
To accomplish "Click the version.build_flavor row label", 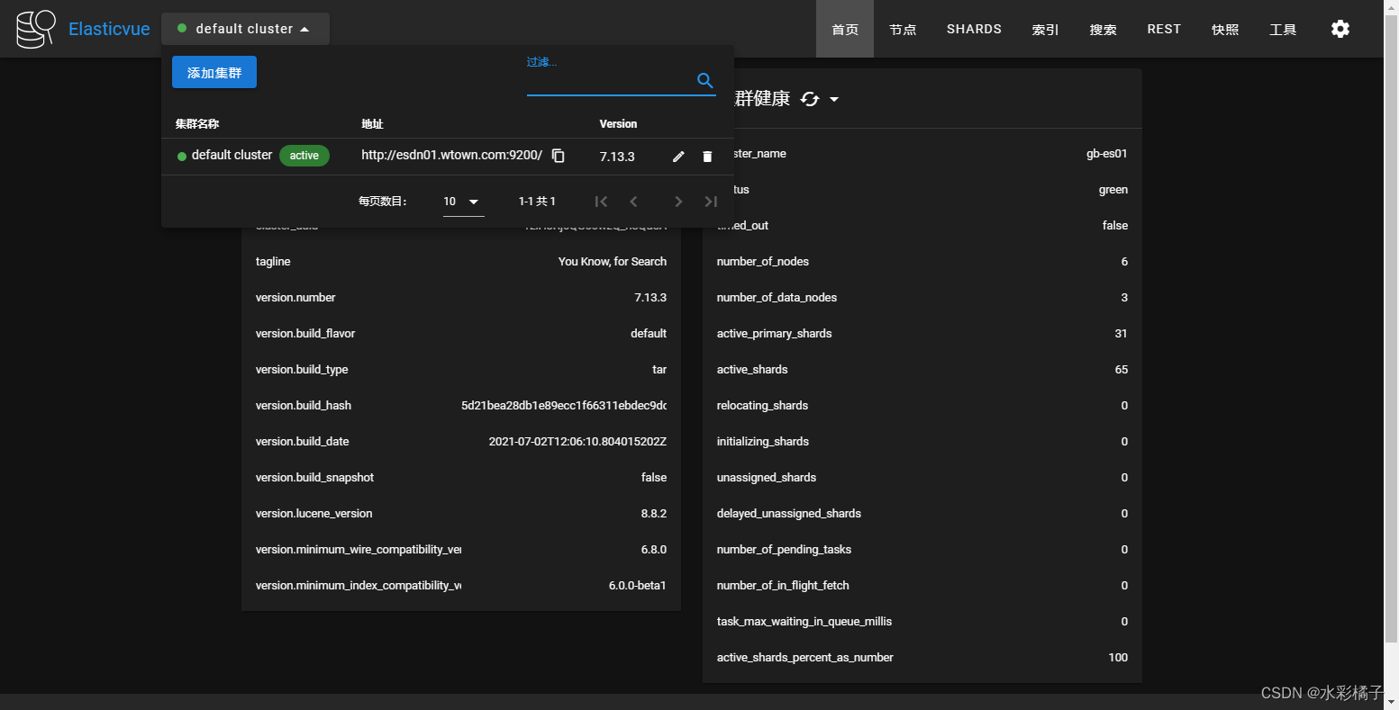I will pyautogui.click(x=305, y=333).
